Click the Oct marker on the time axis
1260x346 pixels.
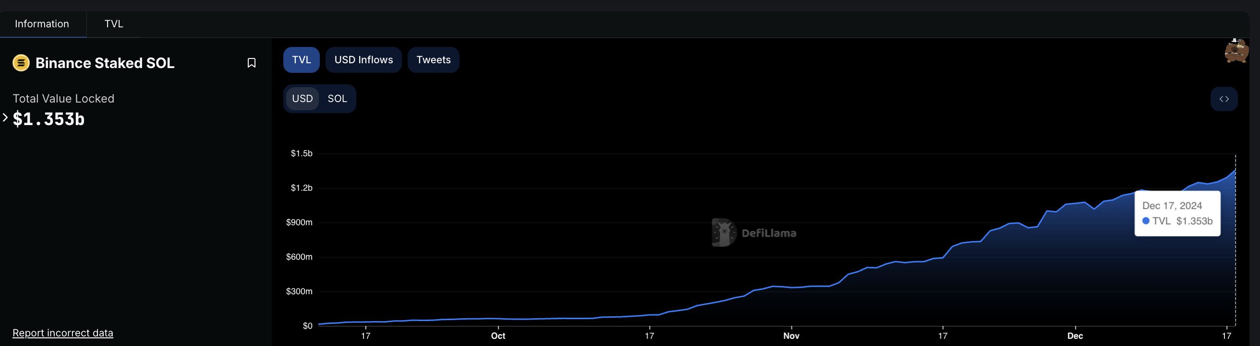(x=498, y=336)
